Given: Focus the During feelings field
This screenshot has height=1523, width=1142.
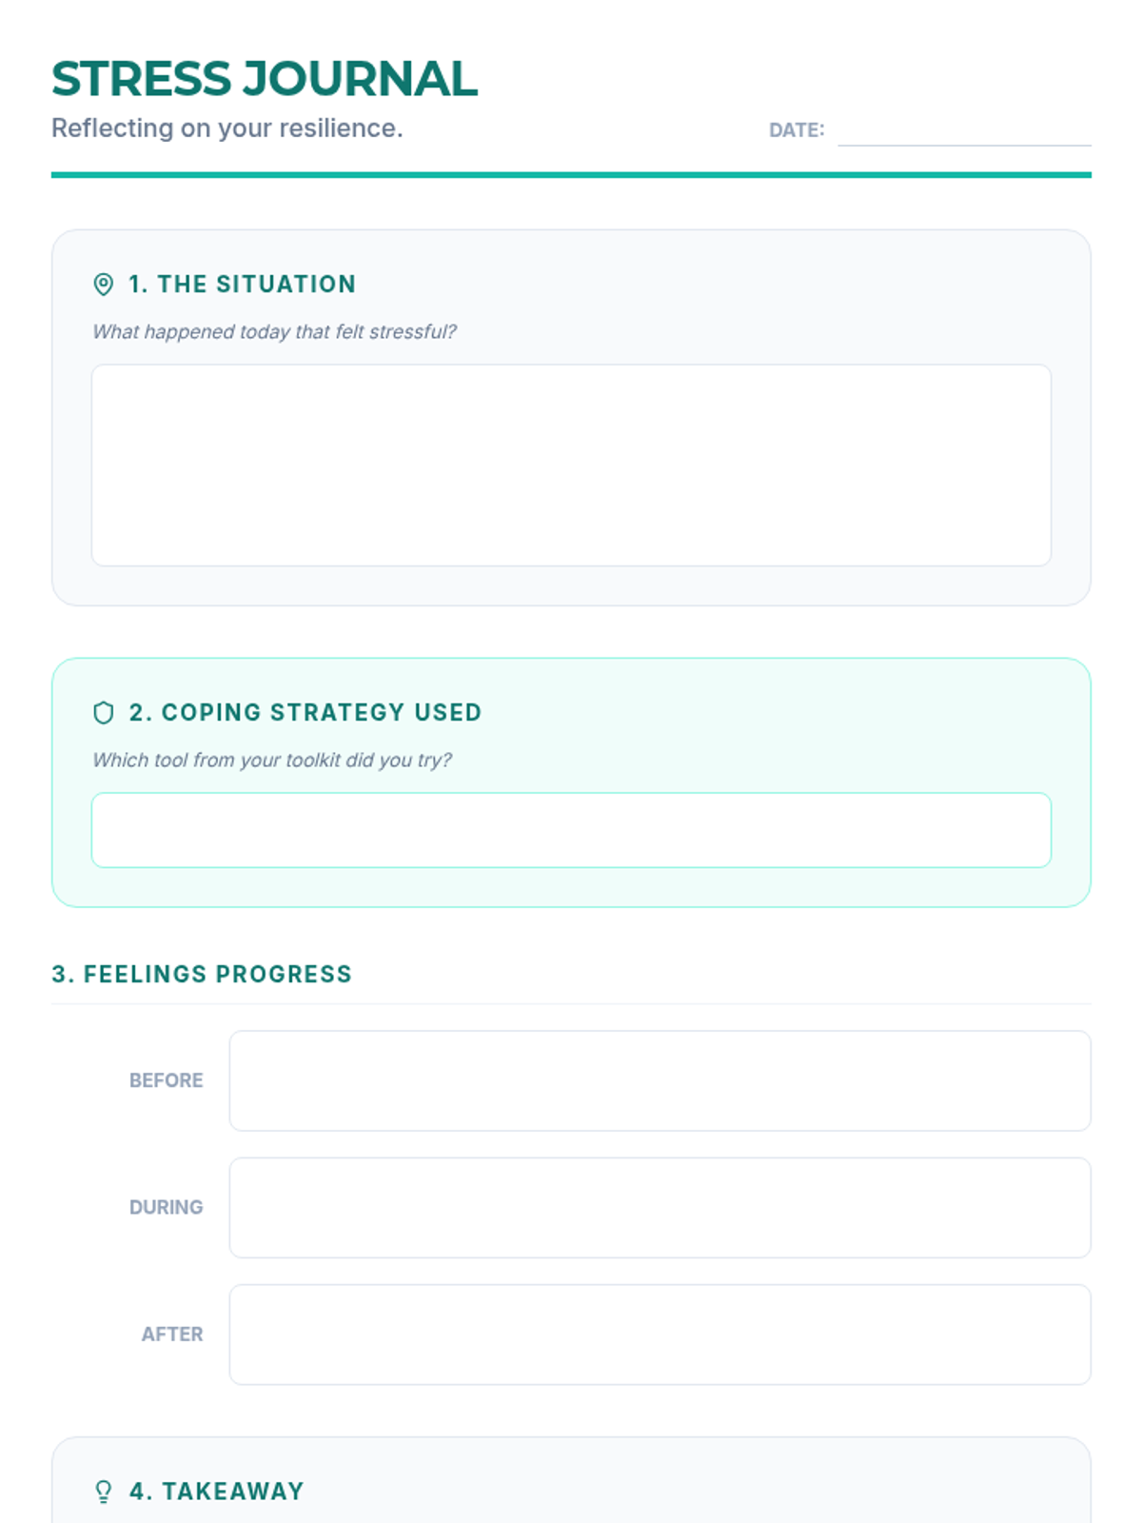Looking at the screenshot, I should (x=660, y=1207).
